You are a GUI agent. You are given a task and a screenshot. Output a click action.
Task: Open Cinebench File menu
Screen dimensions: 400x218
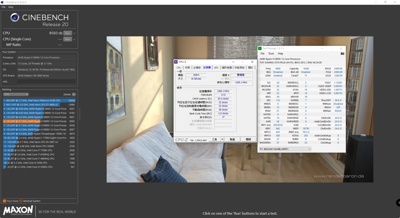(x=3, y=7)
